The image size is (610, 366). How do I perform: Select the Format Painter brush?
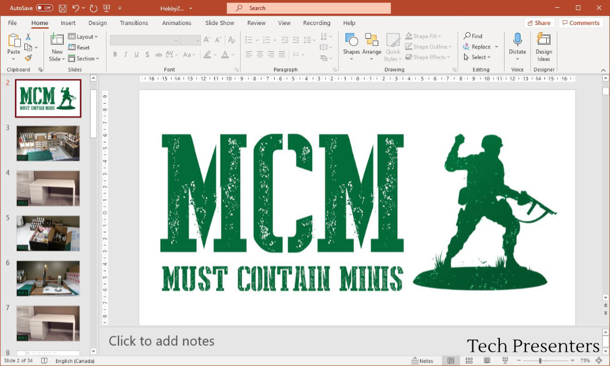[x=28, y=58]
